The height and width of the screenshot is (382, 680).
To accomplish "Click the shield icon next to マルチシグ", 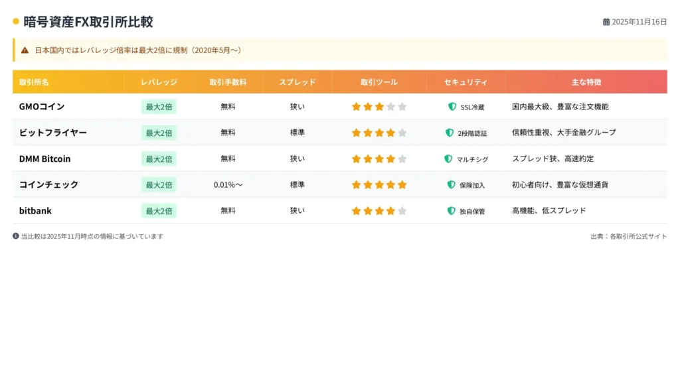I will tap(448, 159).
